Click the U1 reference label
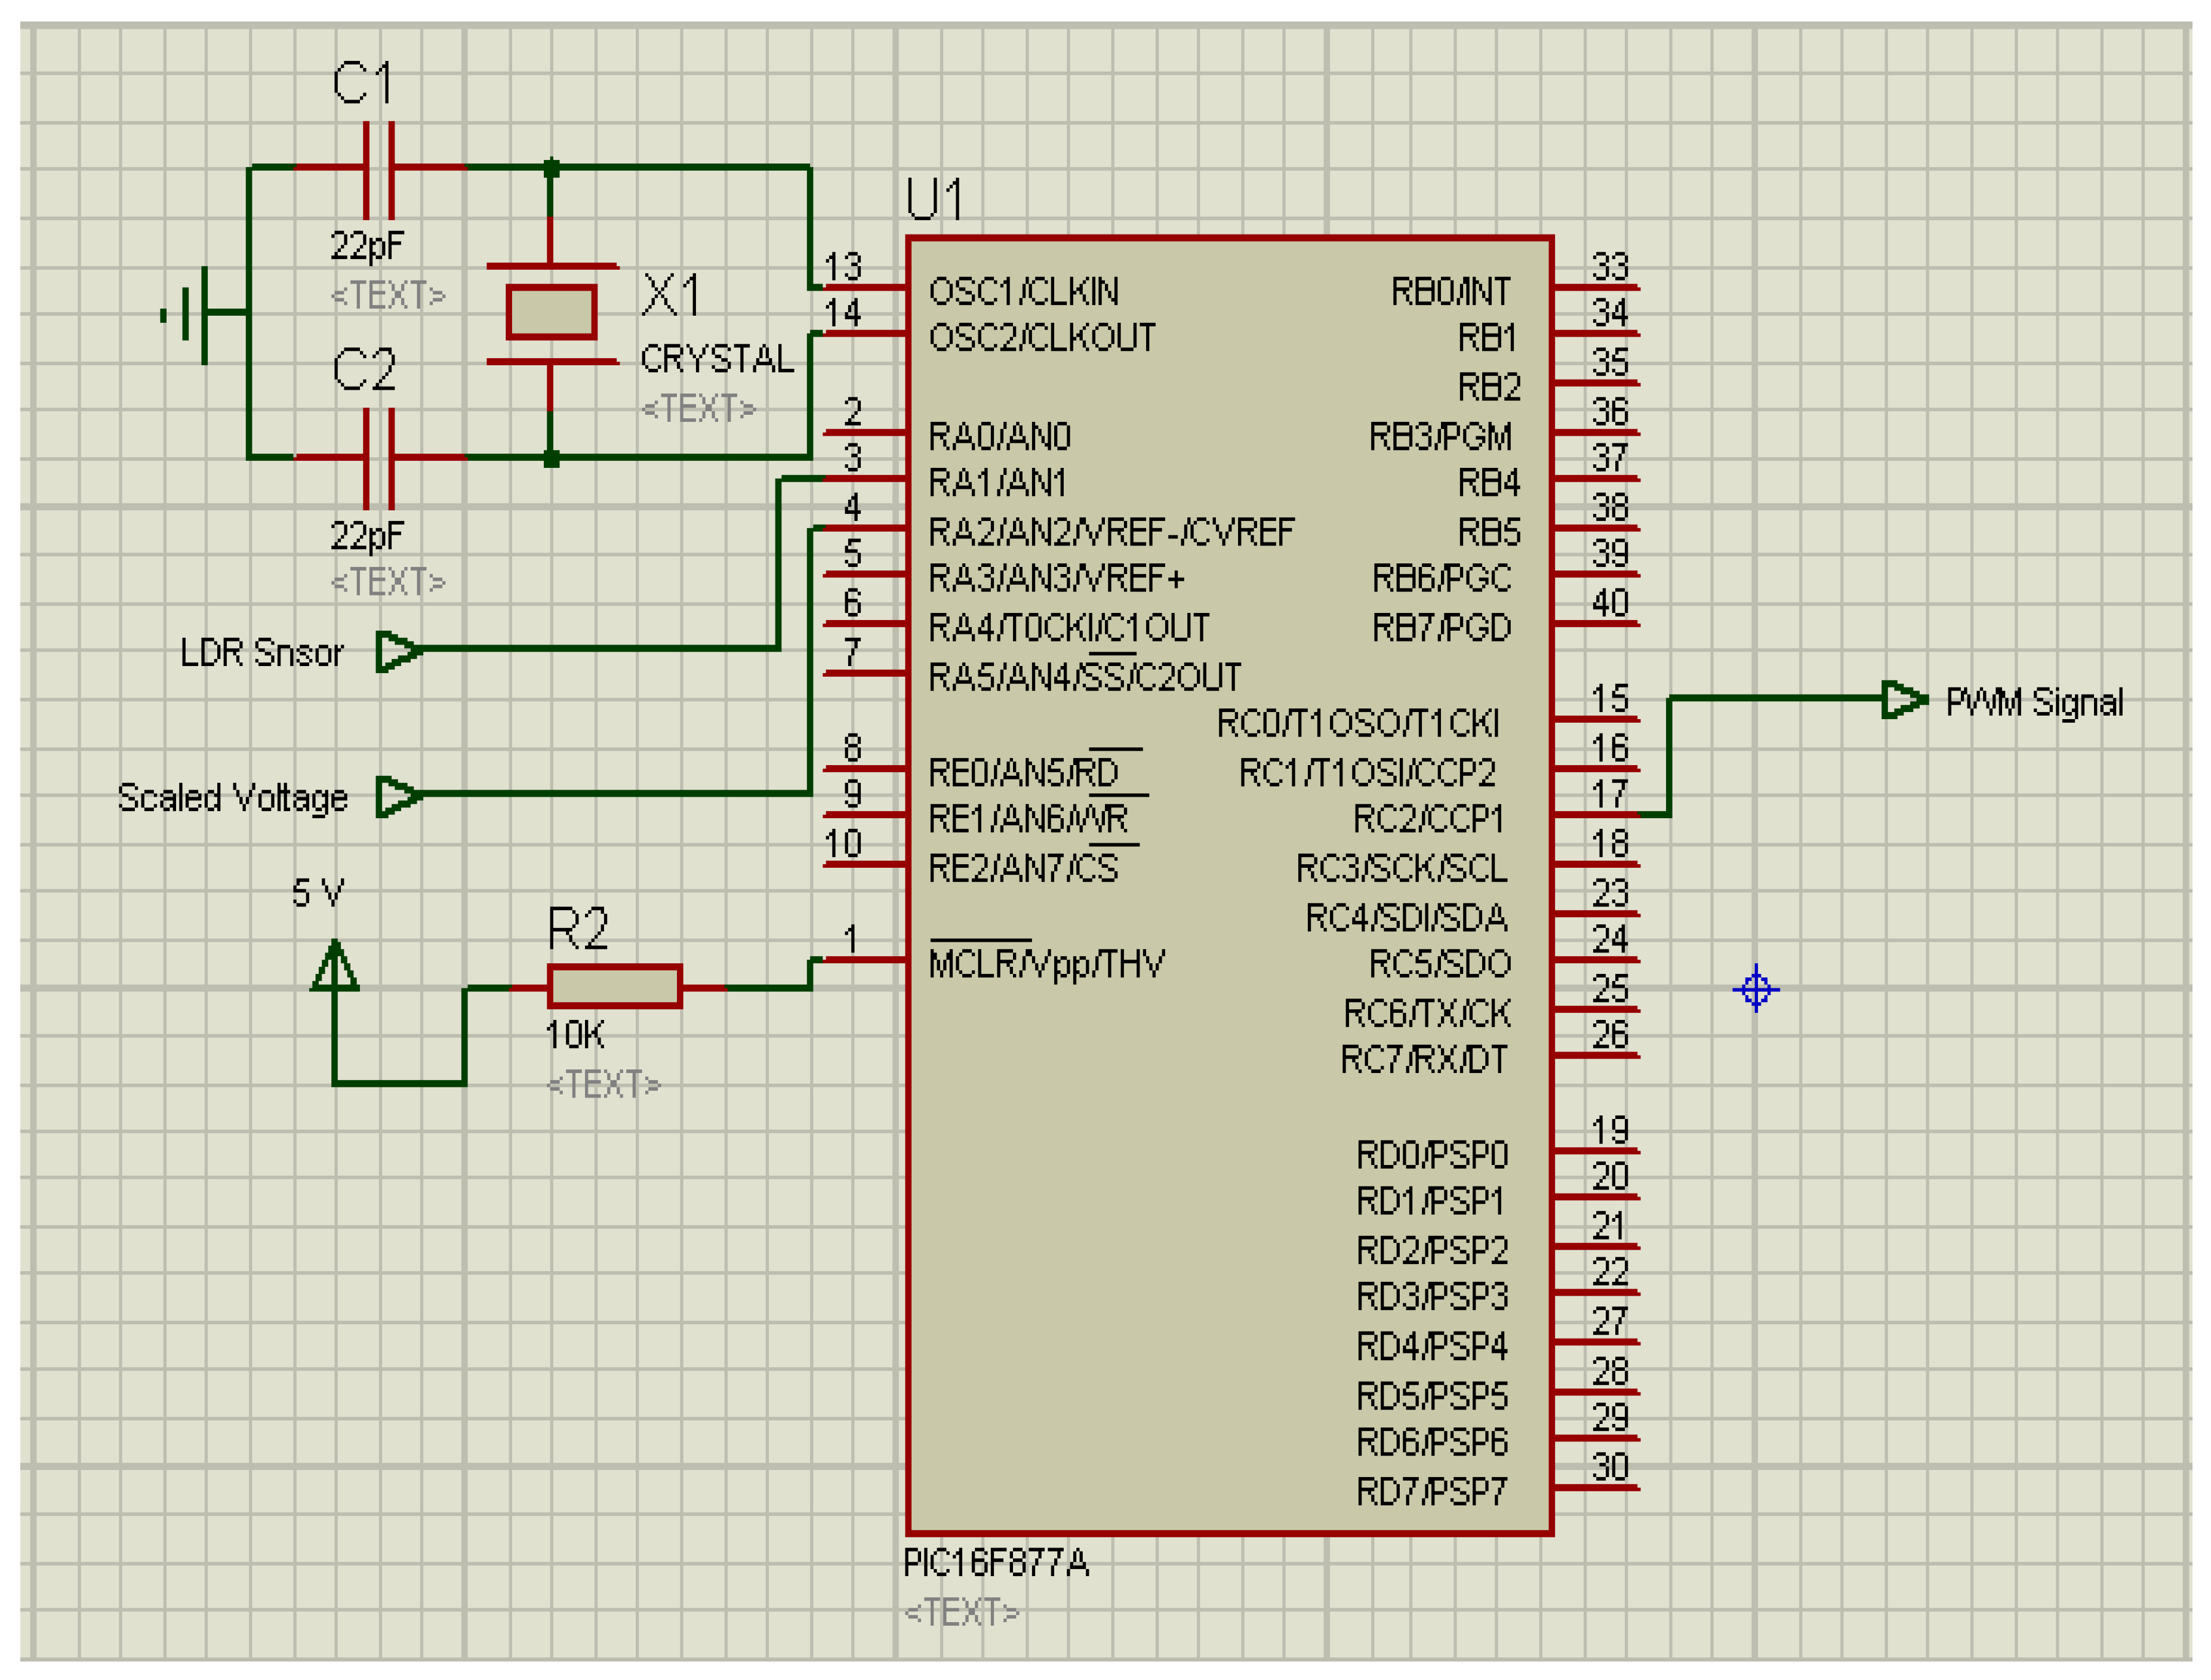 coord(933,199)
